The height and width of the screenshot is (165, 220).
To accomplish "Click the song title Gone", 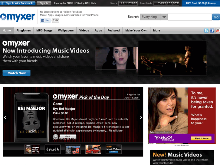I will pyautogui.click(x=57, y=104).
